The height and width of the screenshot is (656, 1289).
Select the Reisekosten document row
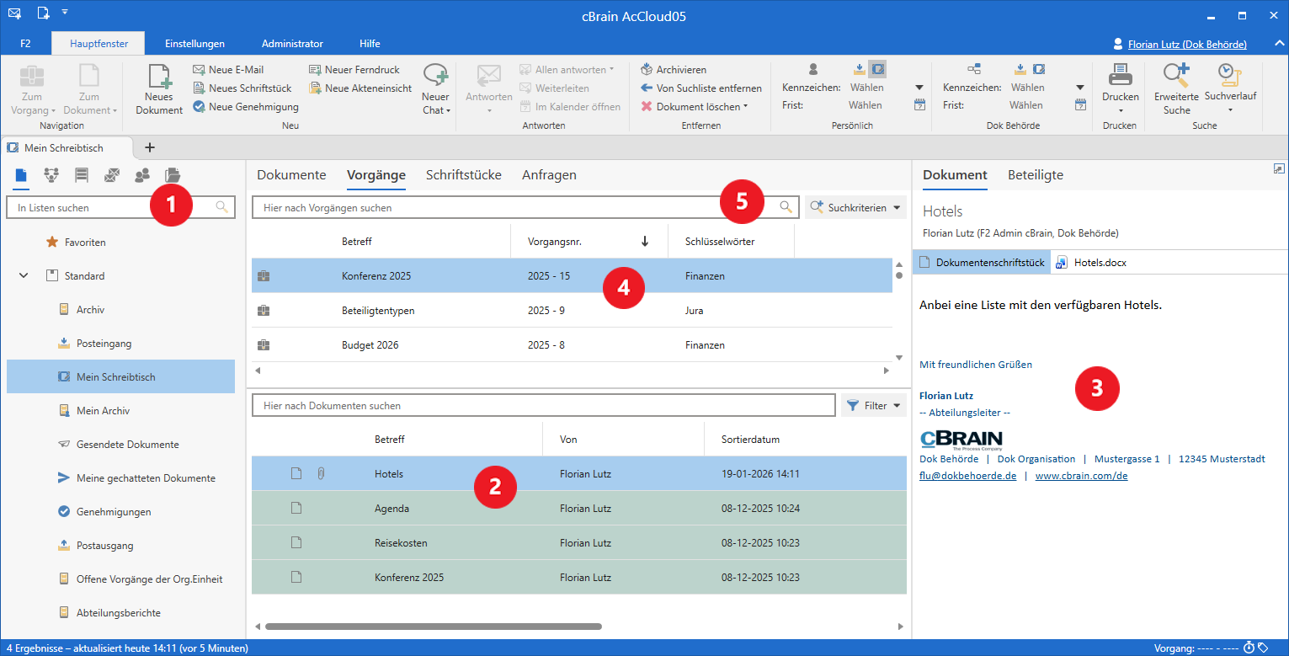coord(579,543)
